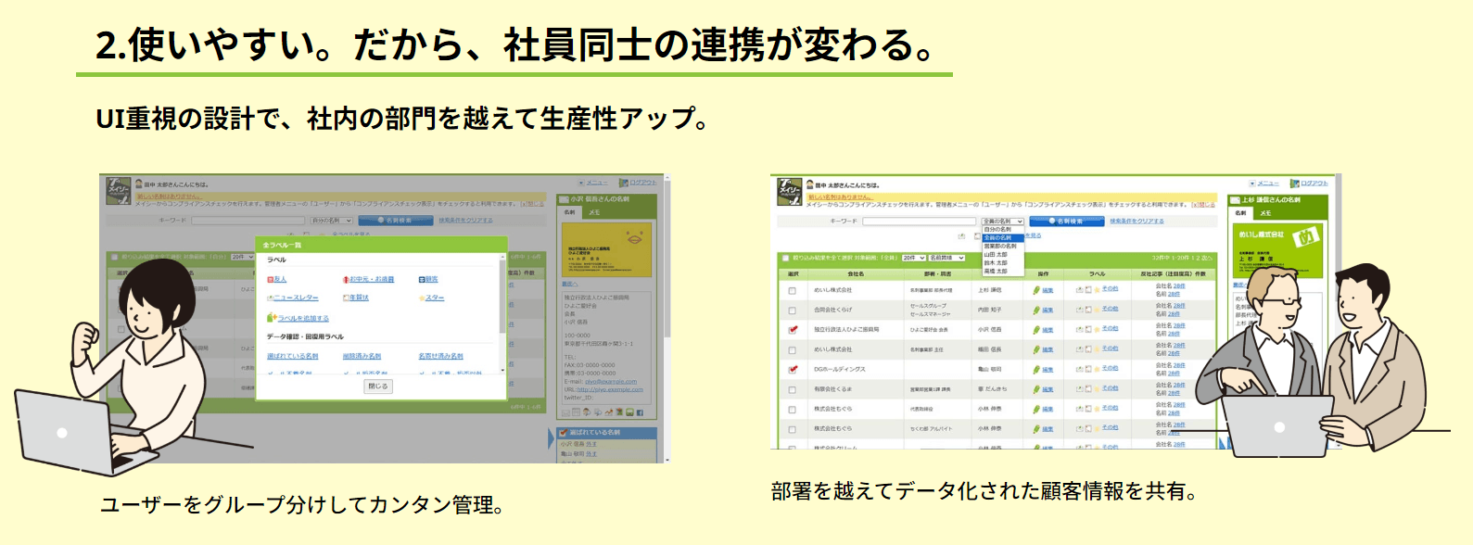Screen dimensions: 1473x545
Task: Click the add-label icon beside ラベルを追加する
Action: coord(271,318)
